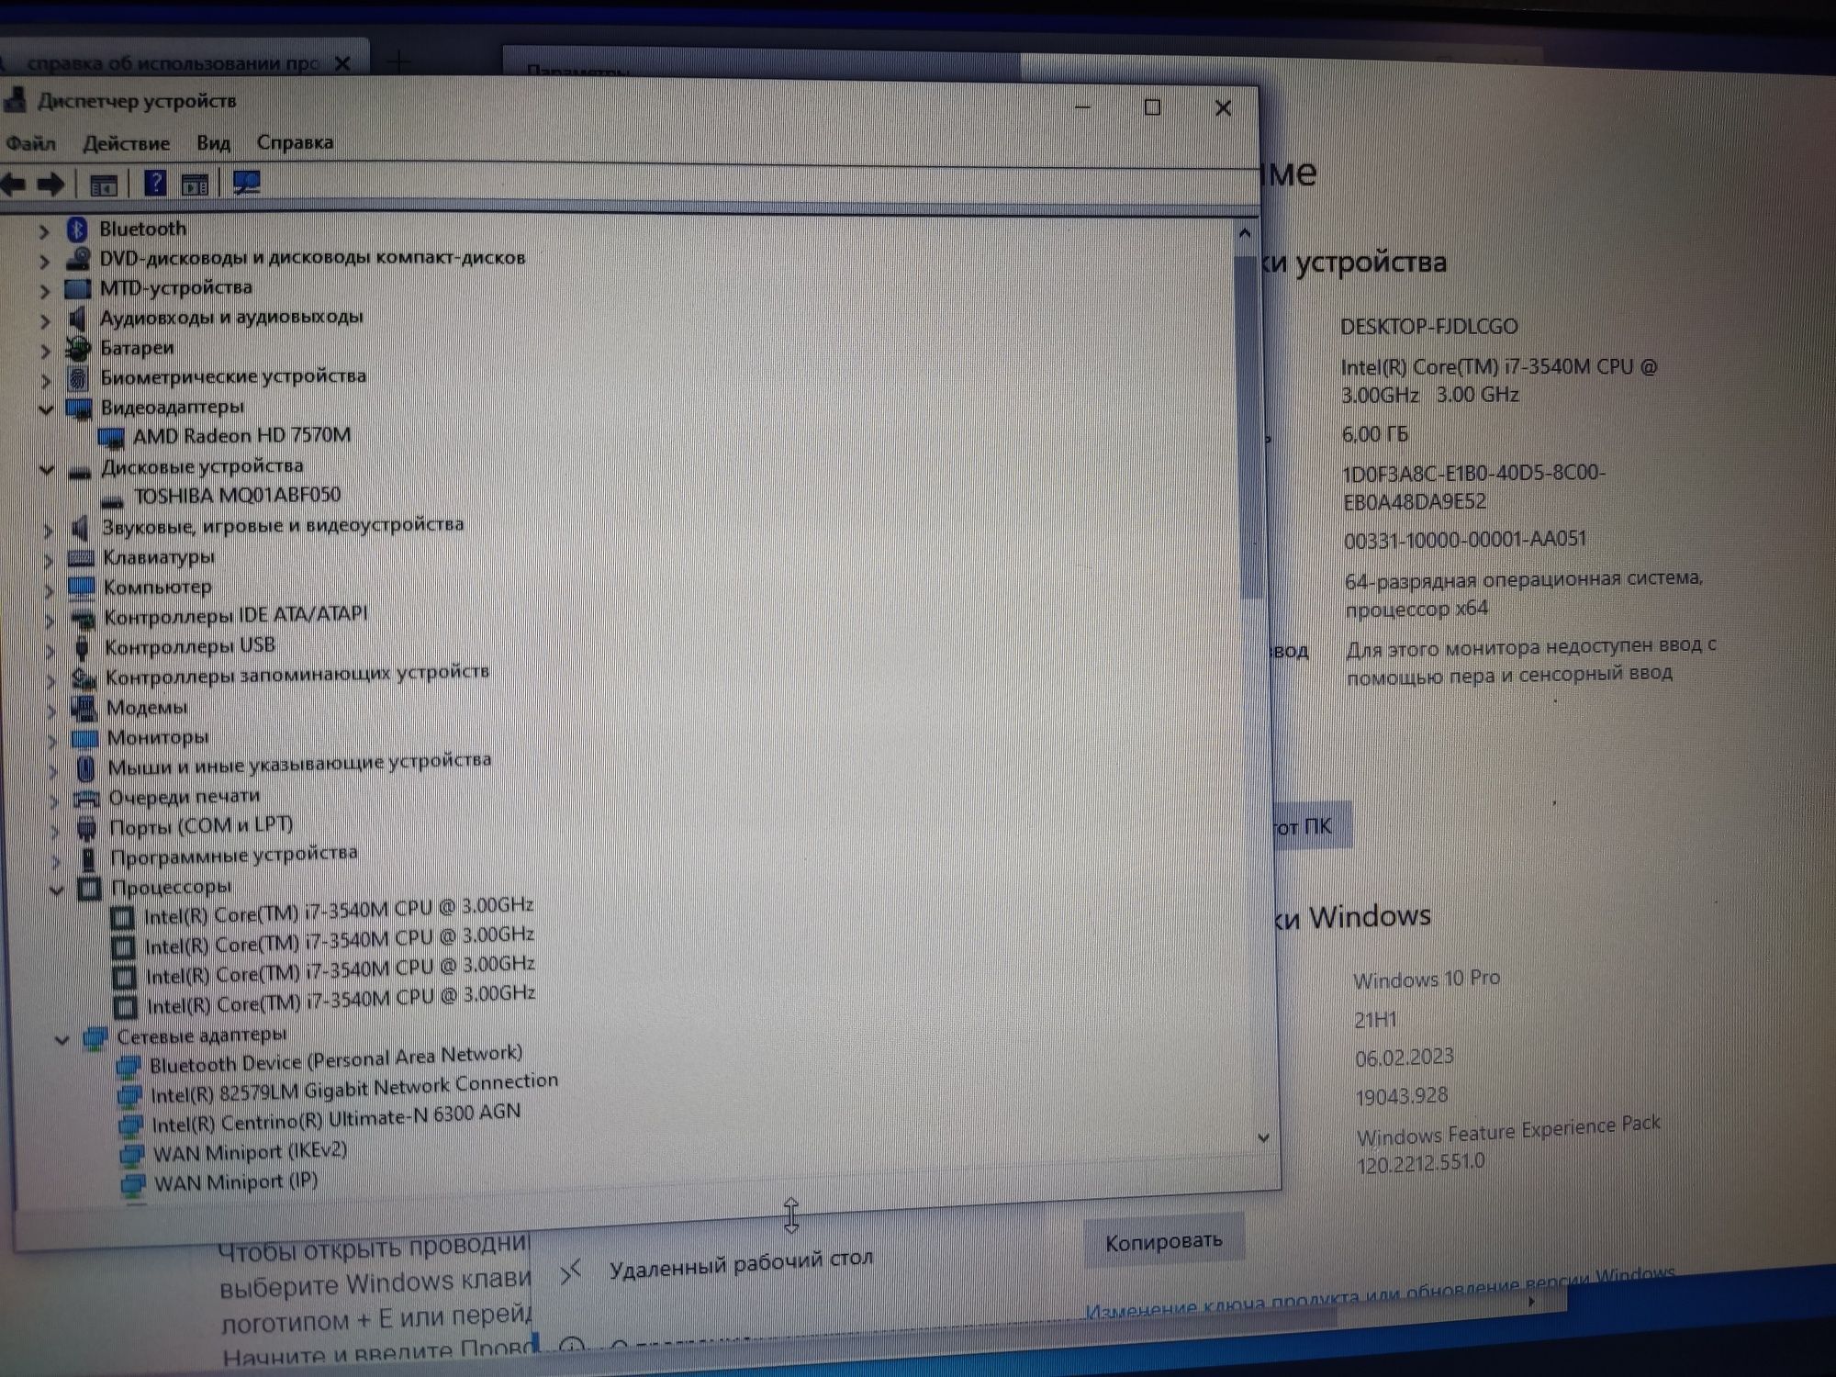1836x1377 pixels.
Task: Click the Мониторы monitor icon
Action: click(84, 738)
